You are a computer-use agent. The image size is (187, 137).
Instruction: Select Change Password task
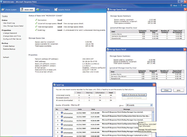pyautogui.click(x=10, y=33)
